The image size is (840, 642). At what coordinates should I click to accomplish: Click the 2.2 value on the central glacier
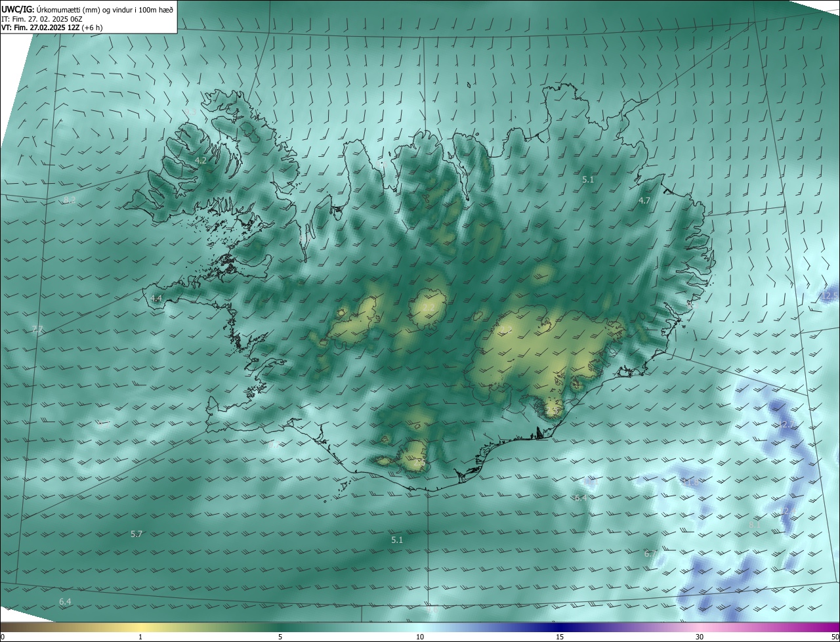coord(429,307)
